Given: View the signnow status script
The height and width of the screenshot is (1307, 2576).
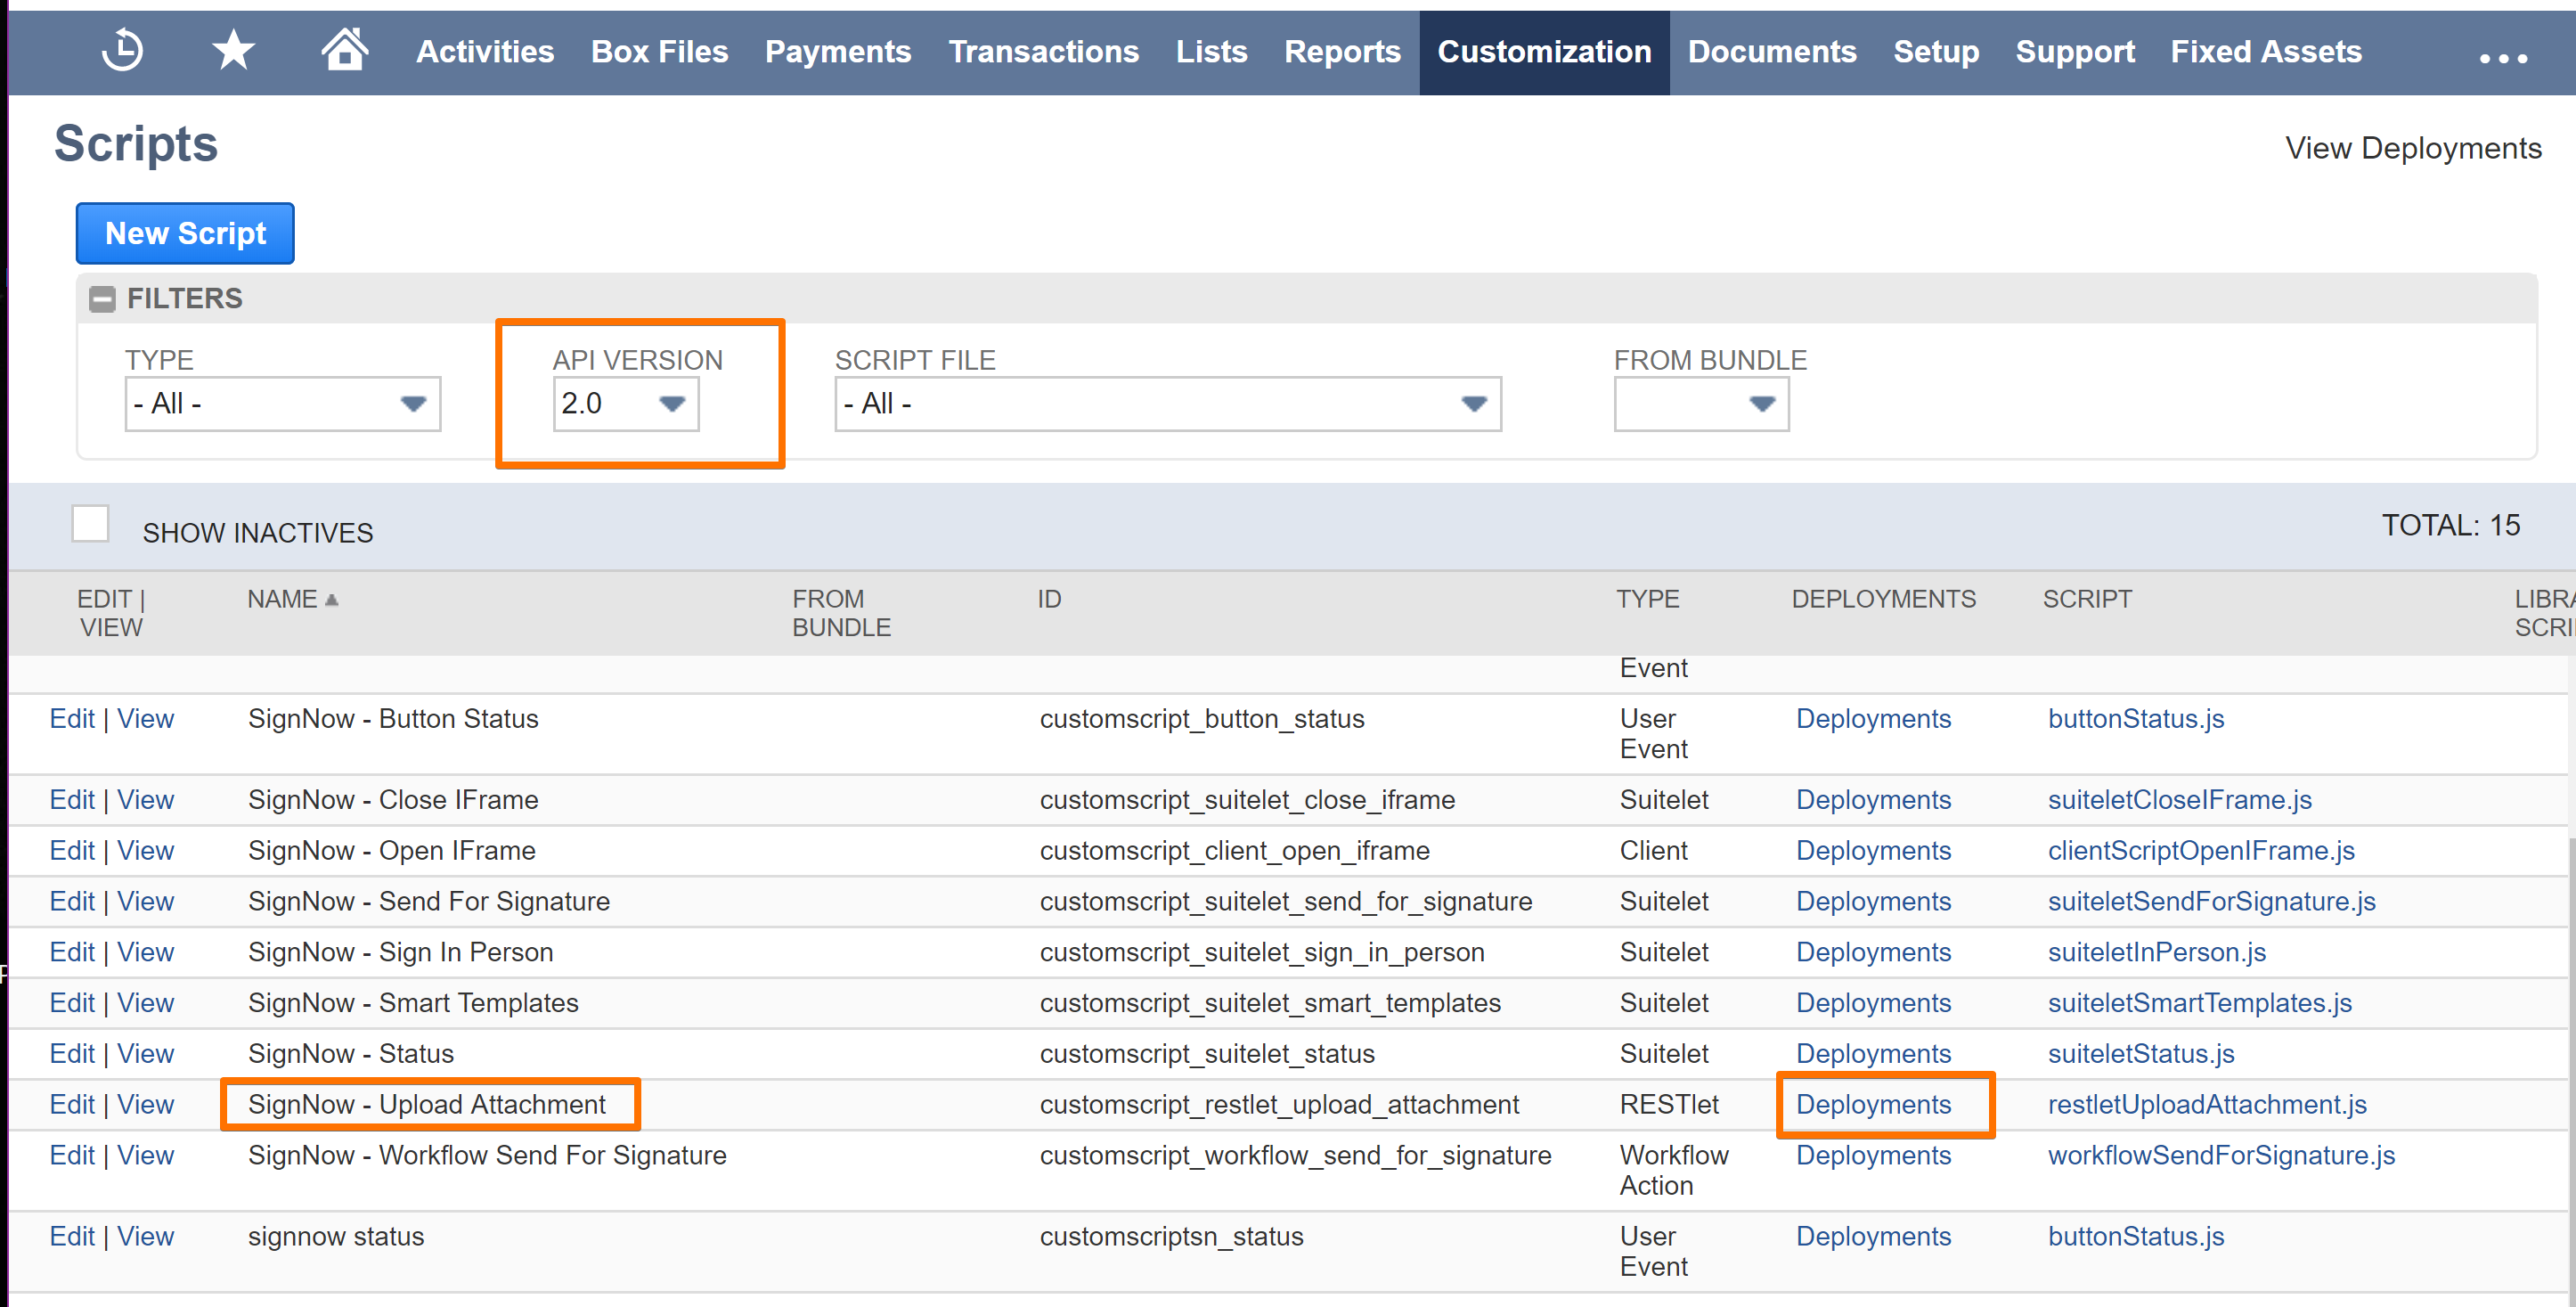Looking at the screenshot, I should tap(145, 1237).
